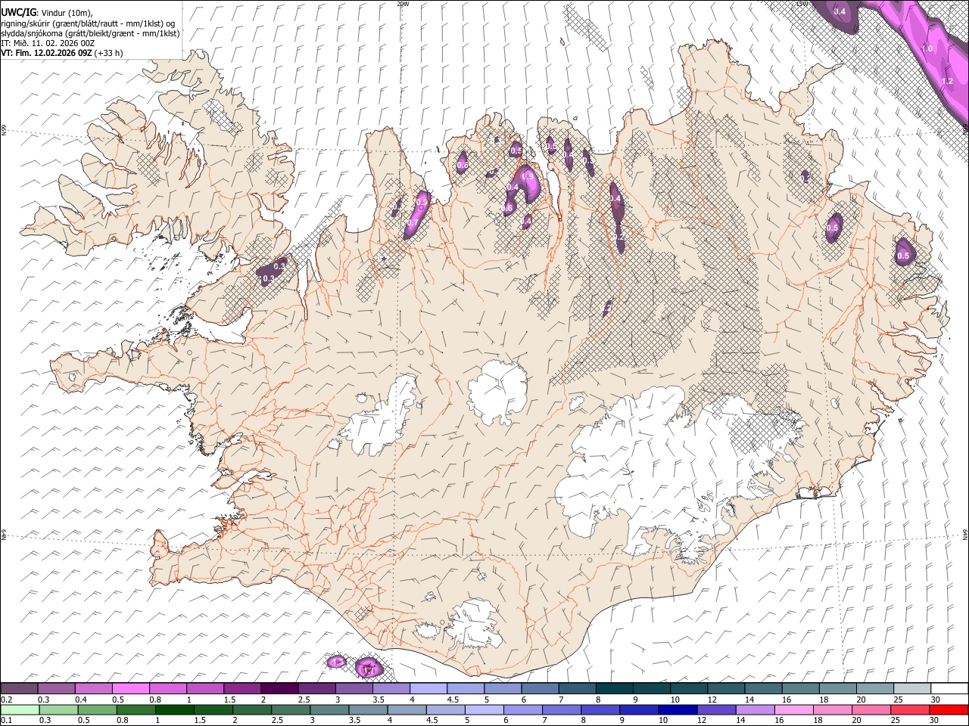Pick the dark purple 2 swatch on upper scale

pyautogui.click(x=279, y=688)
